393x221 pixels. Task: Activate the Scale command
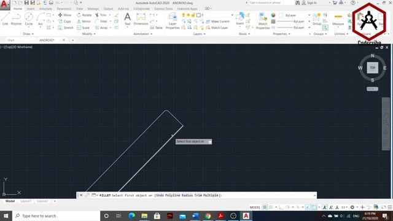[x=84, y=28]
